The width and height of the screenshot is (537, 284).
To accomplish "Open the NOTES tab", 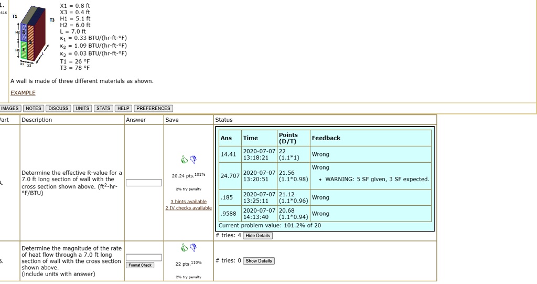I will (33, 109).
